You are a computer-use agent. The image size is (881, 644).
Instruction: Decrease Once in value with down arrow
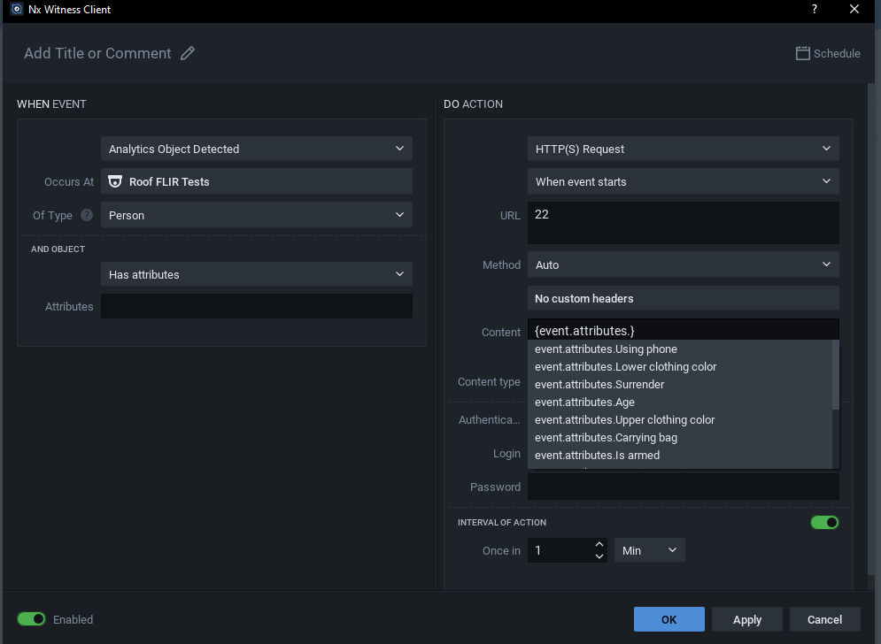(x=599, y=556)
